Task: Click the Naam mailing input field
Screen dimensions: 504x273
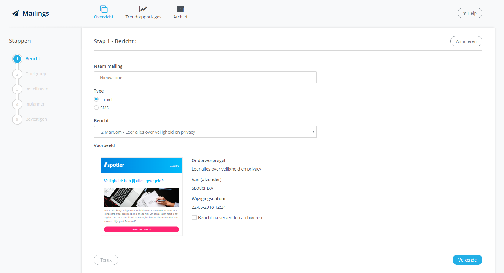Action: point(205,77)
